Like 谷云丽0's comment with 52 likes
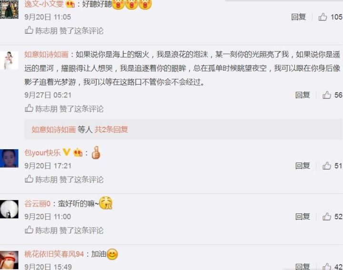This screenshot has width=343, height=270. (x=327, y=217)
